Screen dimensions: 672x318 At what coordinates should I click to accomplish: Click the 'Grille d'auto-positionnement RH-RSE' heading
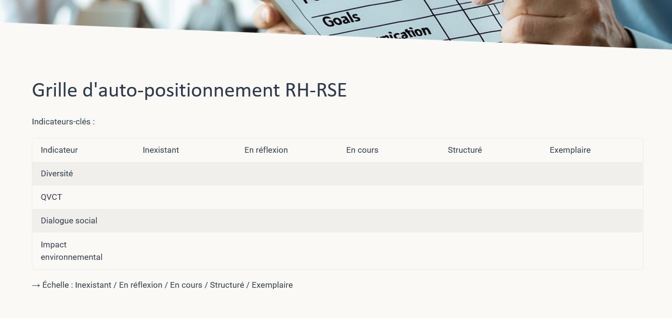[x=189, y=90]
